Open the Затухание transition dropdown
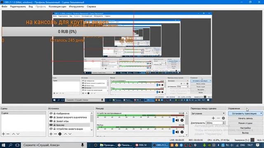 [208, 113]
